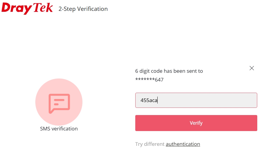Focus the 6 digit code input field
The height and width of the screenshot is (154, 279).
pyautogui.click(x=196, y=100)
